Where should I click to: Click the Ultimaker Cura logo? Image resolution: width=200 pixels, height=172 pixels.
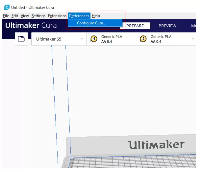click(31, 25)
